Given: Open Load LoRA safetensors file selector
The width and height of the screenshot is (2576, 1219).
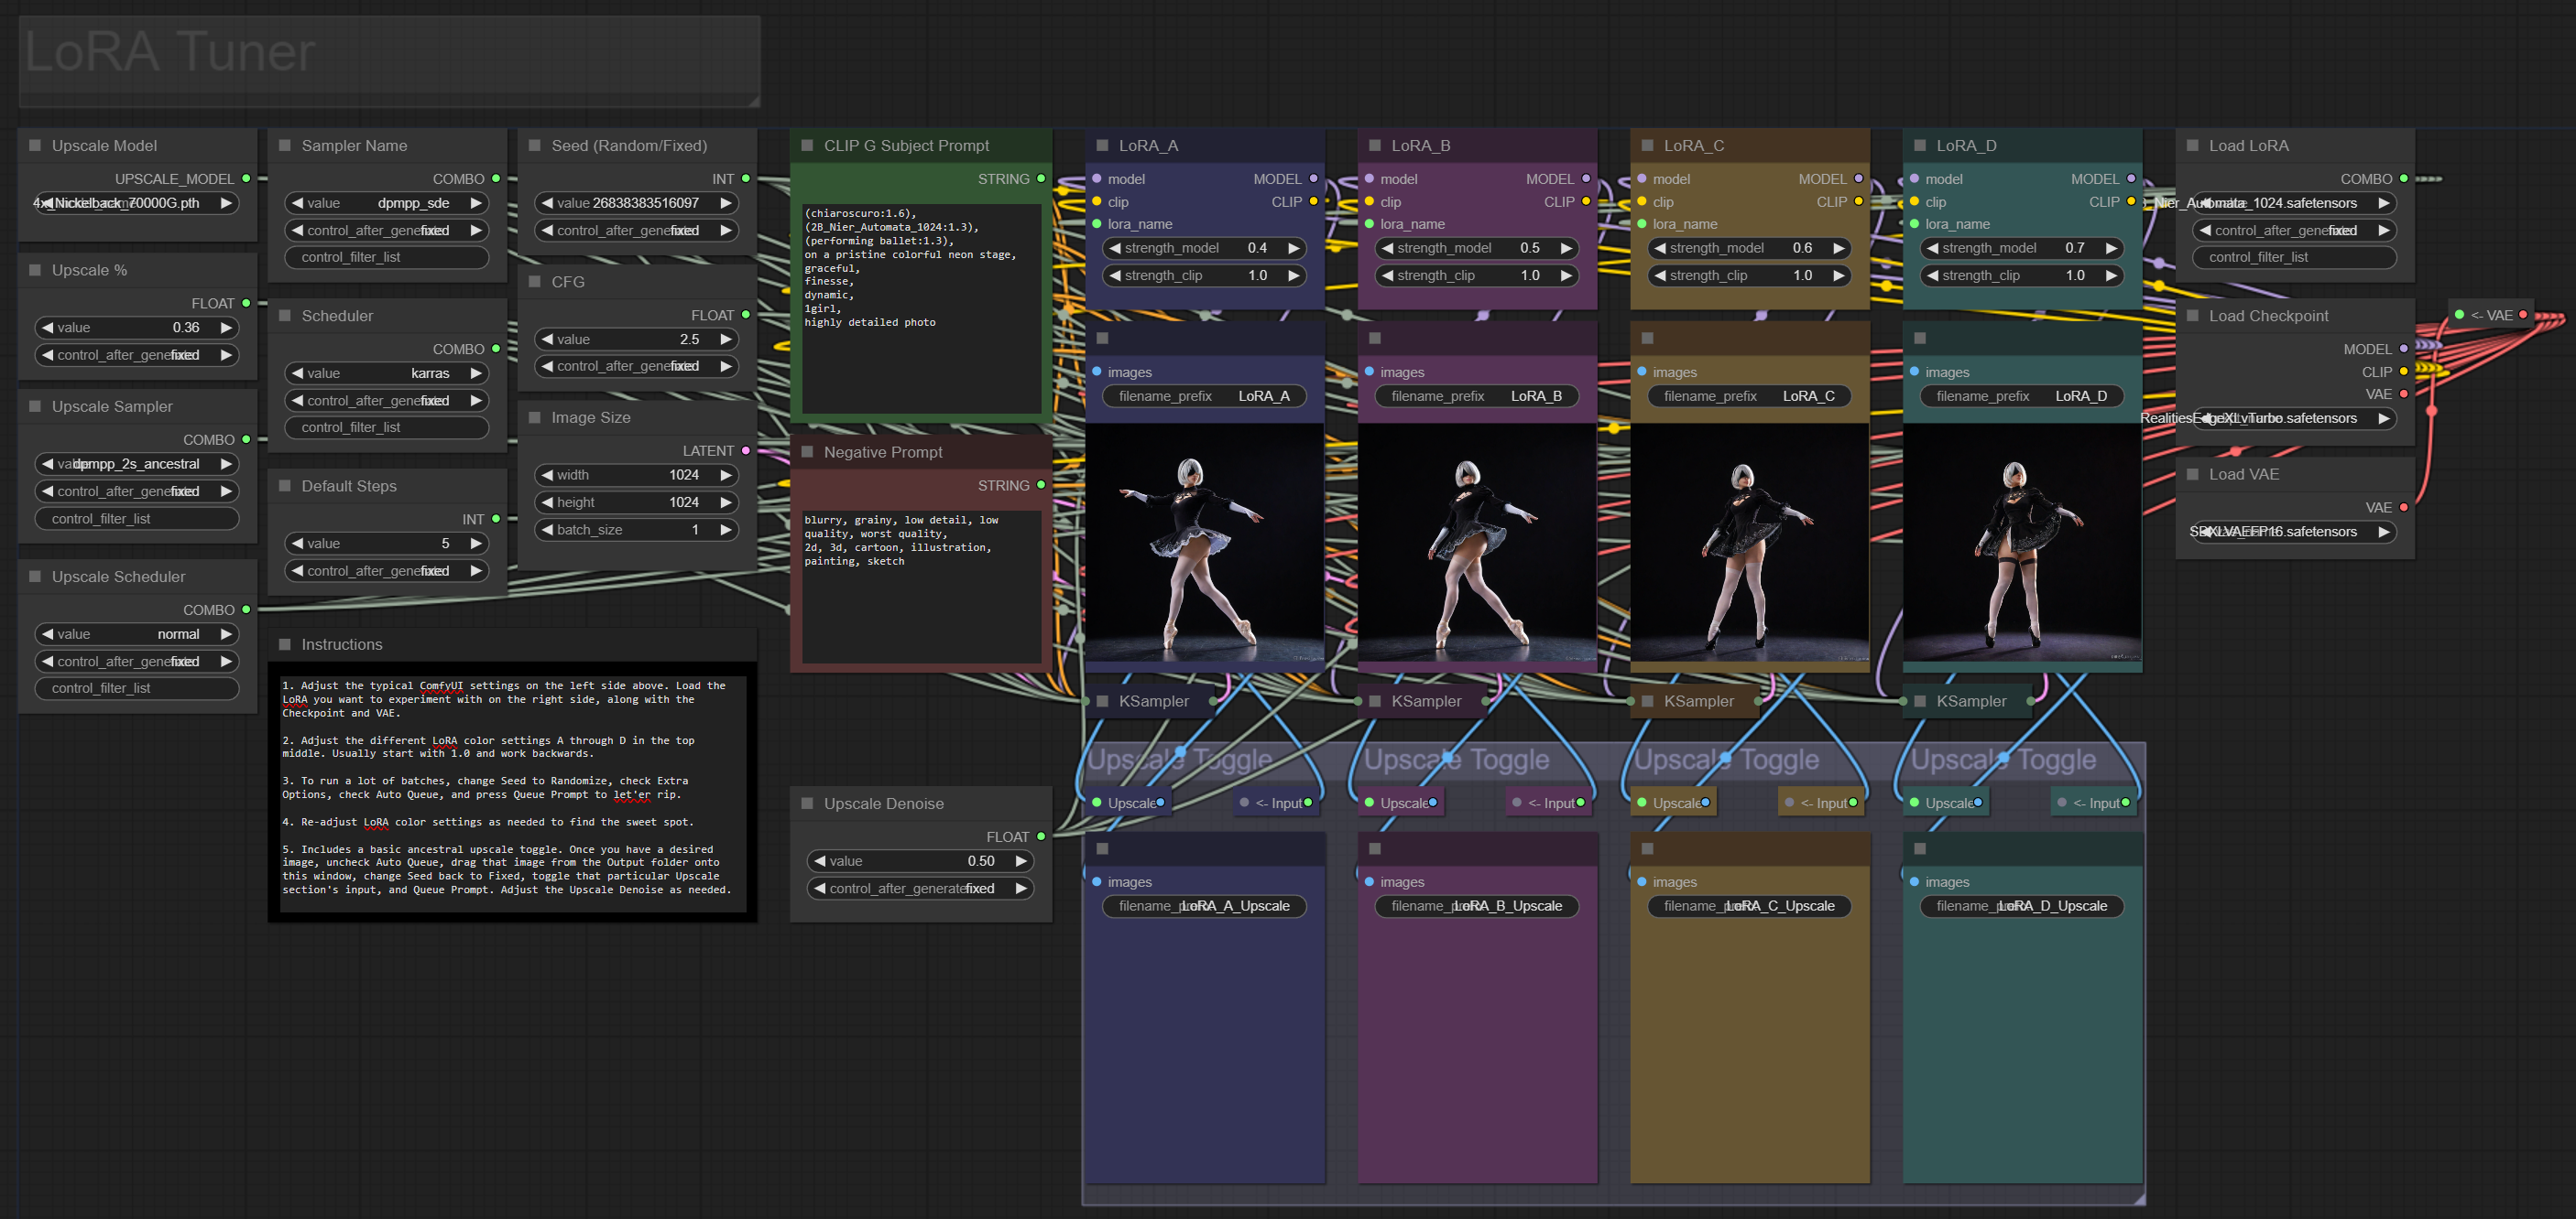Looking at the screenshot, I should (x=2294, y=203).
